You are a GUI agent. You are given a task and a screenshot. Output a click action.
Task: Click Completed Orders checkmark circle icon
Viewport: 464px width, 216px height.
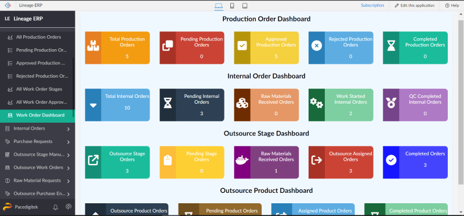point(391,160)
